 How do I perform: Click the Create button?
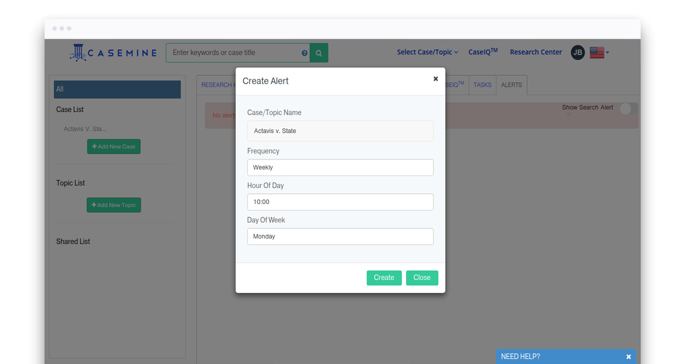point(384,278)
